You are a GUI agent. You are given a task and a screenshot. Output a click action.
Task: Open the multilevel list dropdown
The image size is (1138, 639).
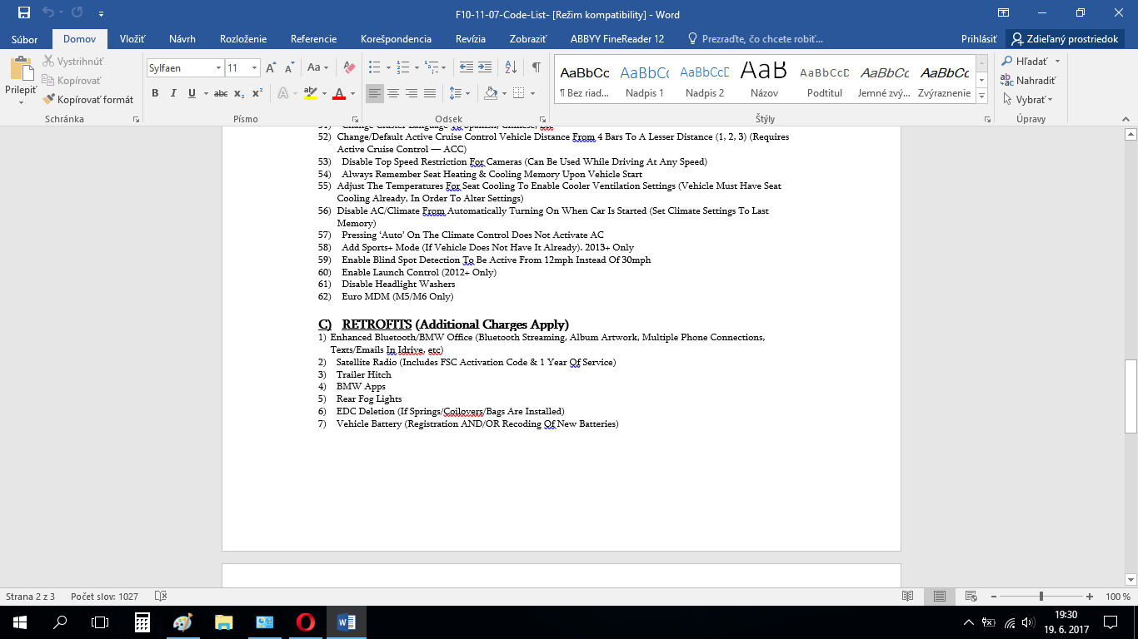(431, 67)
